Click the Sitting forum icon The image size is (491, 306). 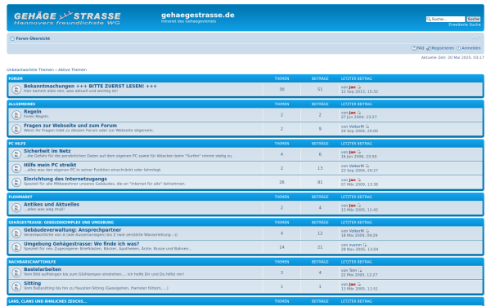pos(16,286)
